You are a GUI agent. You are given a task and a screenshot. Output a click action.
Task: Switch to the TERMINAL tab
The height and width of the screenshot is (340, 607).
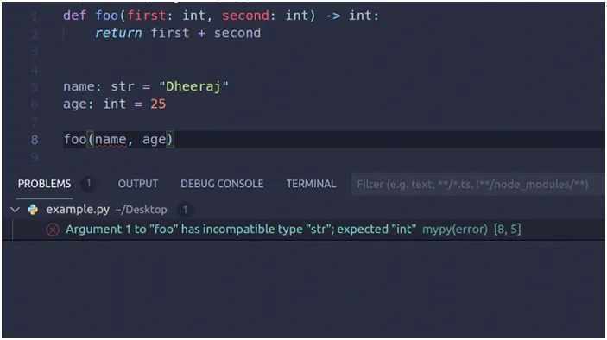311,184
